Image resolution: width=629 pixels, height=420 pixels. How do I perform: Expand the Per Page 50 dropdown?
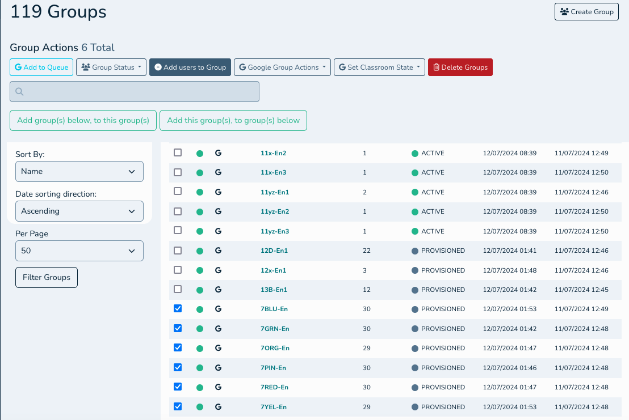pos(79,251)
